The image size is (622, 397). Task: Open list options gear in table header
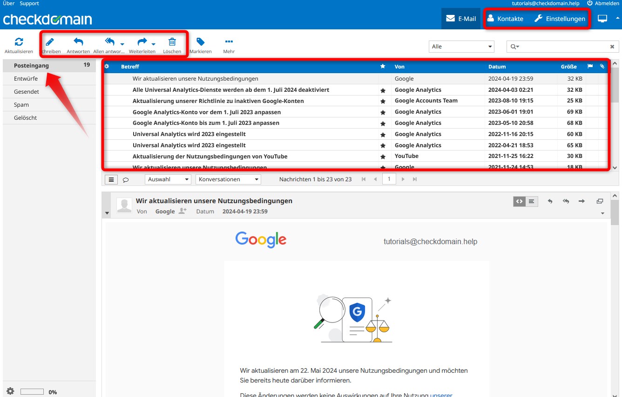[107, 67]
